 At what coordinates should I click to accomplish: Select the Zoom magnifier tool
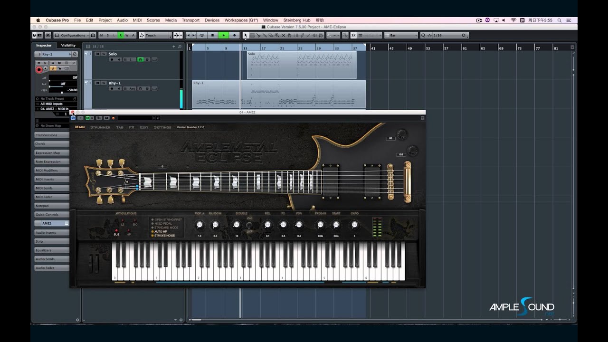[x=277, y=35]
